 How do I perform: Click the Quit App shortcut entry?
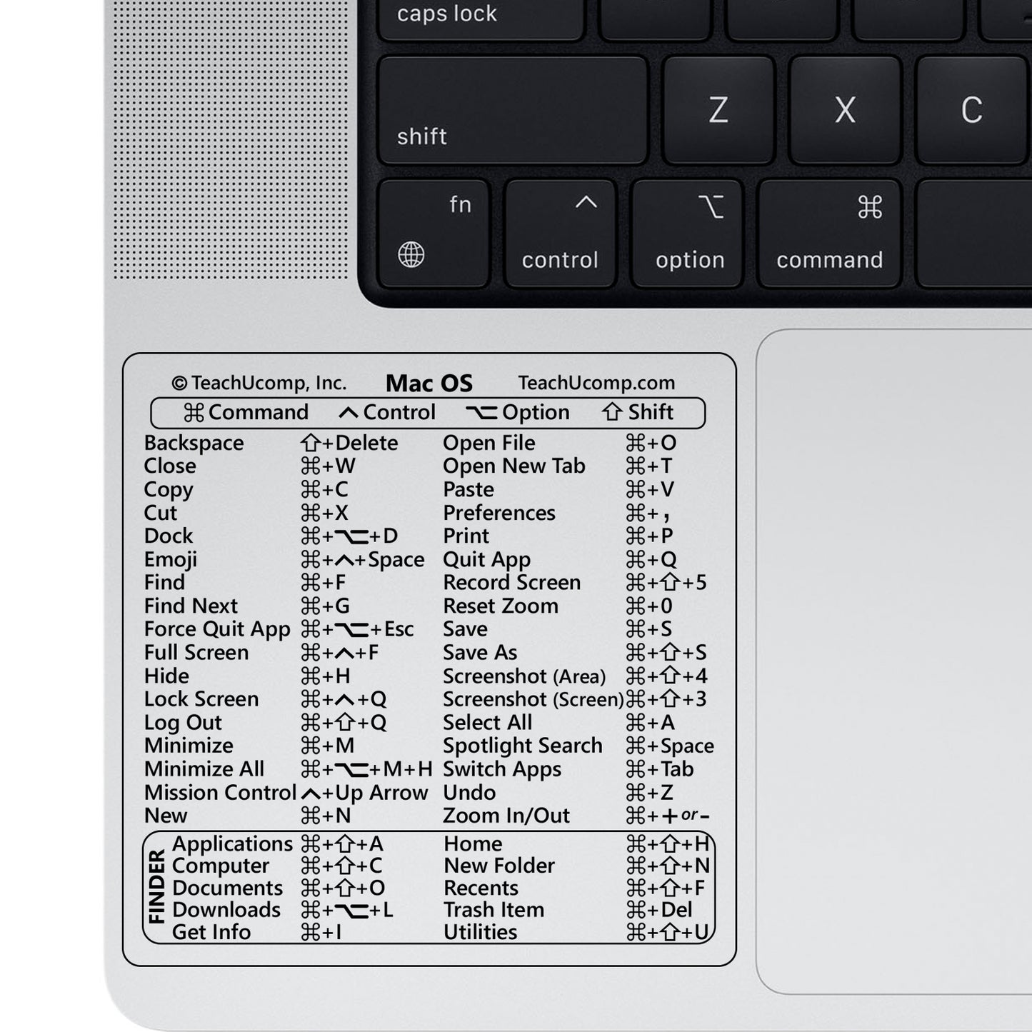(486, 559)
